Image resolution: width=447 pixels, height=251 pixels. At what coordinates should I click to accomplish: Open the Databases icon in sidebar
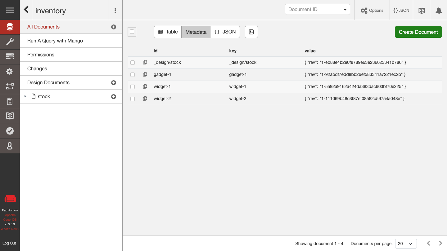click(x=10, y=27)
